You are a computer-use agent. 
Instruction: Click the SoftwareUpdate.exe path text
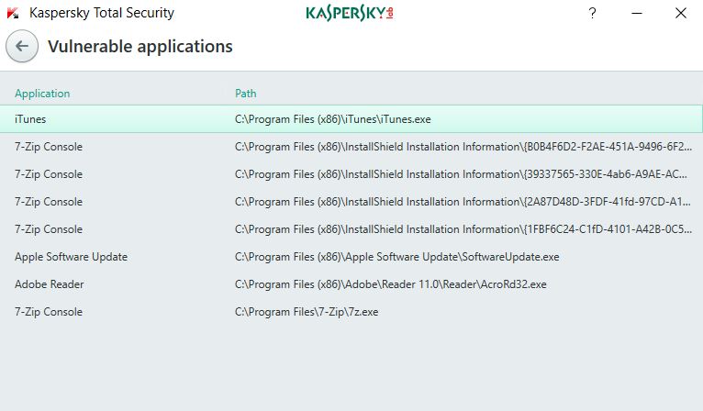pos(396,257)
